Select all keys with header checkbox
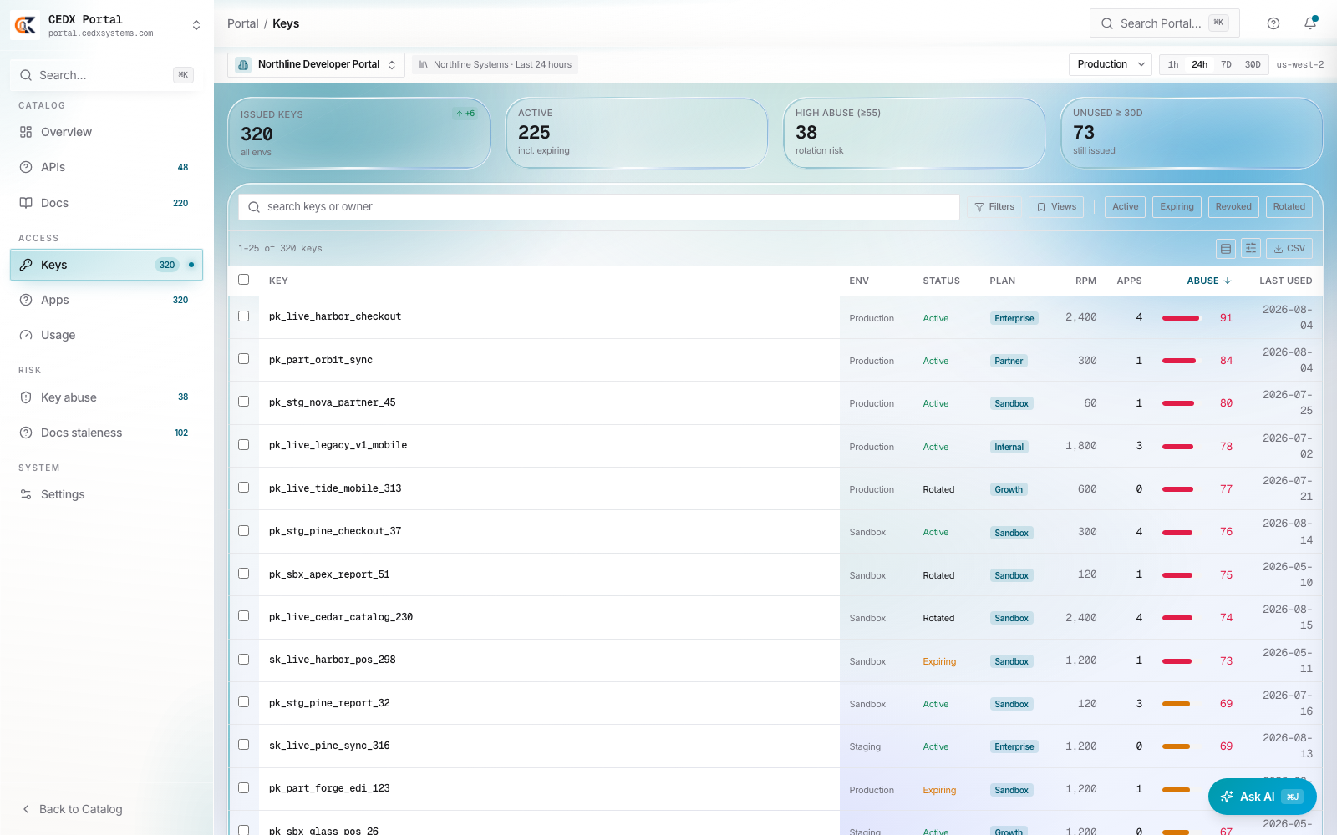 point(244,280)
